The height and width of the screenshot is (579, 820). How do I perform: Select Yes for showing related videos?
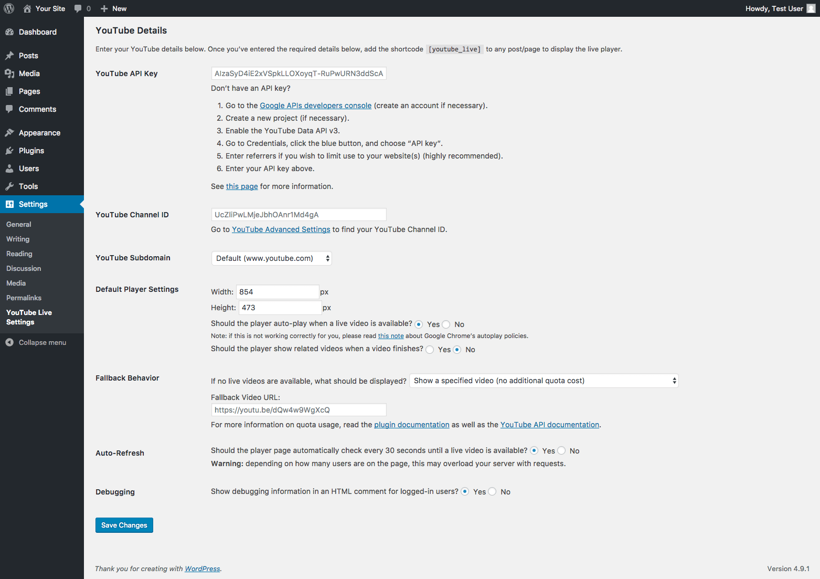(430, 350)
